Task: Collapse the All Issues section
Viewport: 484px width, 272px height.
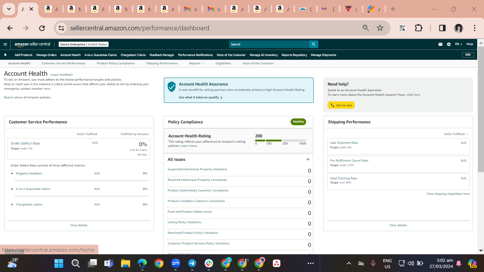Action: (x=308, y=160)
